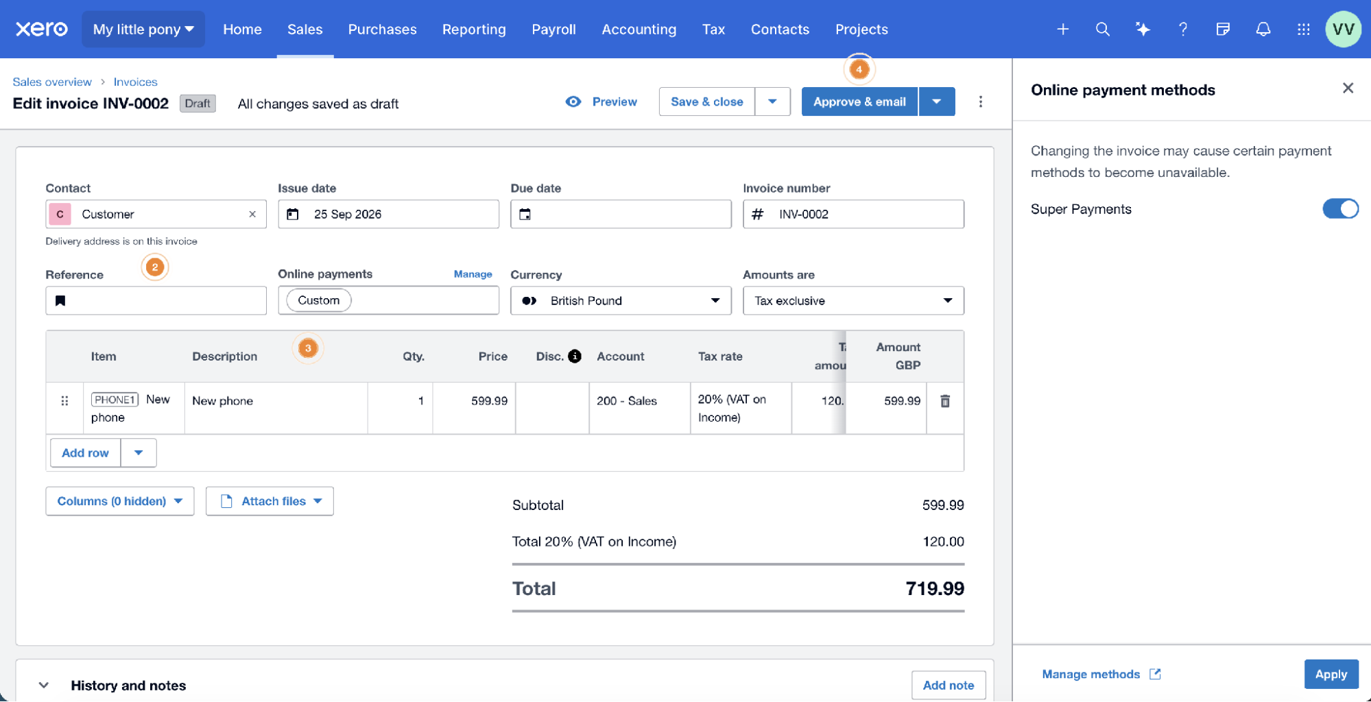This screenshot has height=702, width=1371.
Task: Open the Save & close dropdown arrow
Action: tap(772, 101)
